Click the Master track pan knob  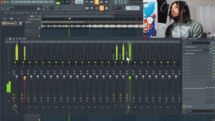(15, 67)
